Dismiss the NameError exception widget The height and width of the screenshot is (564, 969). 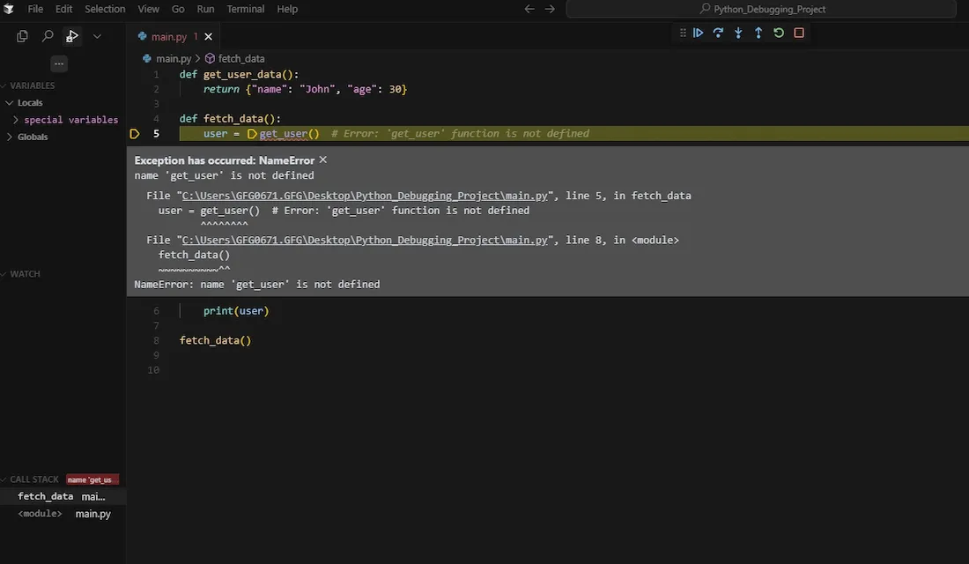(322, 160)
